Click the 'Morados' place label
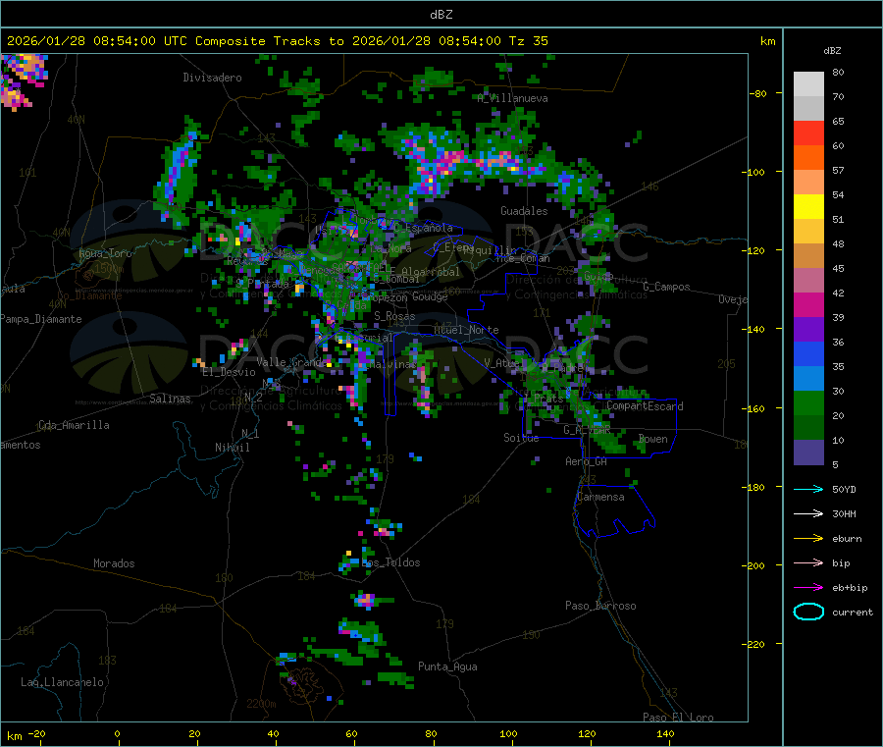The height and width of the screenshot is (747, 883). 115,563
